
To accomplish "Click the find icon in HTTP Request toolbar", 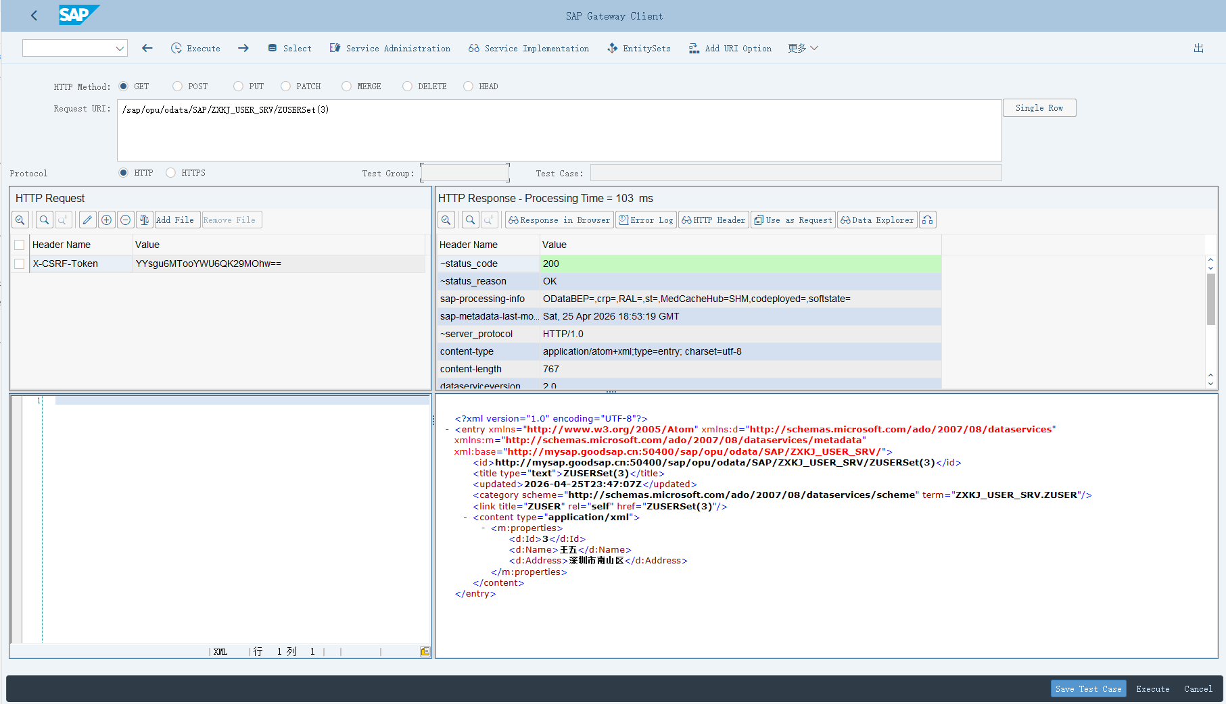I will (44, 220).
